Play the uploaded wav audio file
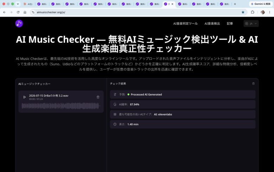This screenshot has width=274, height=172. pos(25,97)
